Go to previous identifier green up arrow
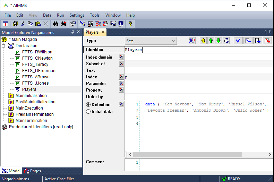 [x=211, y=41]
